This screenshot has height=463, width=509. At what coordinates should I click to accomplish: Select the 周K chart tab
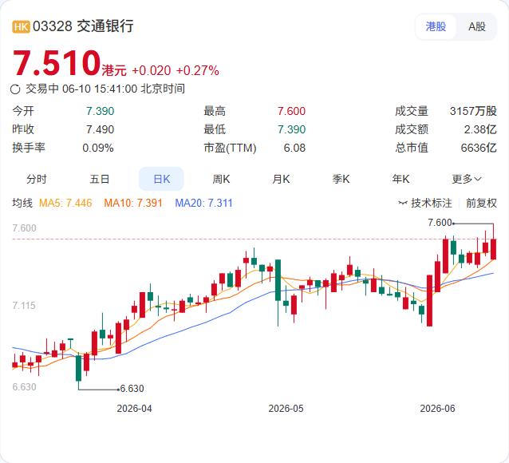[x=221, y=179]
